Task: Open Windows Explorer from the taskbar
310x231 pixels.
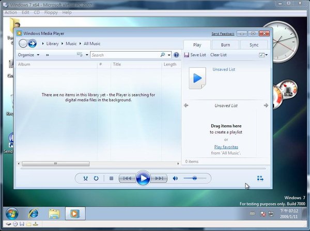Action: (54, 213)
